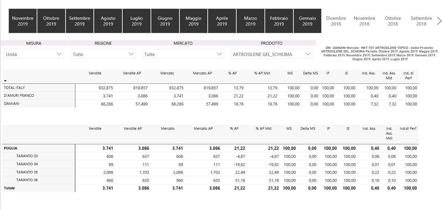Expand the REGIONE filter dropdown
The height and width of the screenshot is (210, 443).
point(103,54)
